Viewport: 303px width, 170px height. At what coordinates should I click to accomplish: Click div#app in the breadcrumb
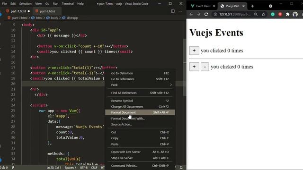point(72,18)
